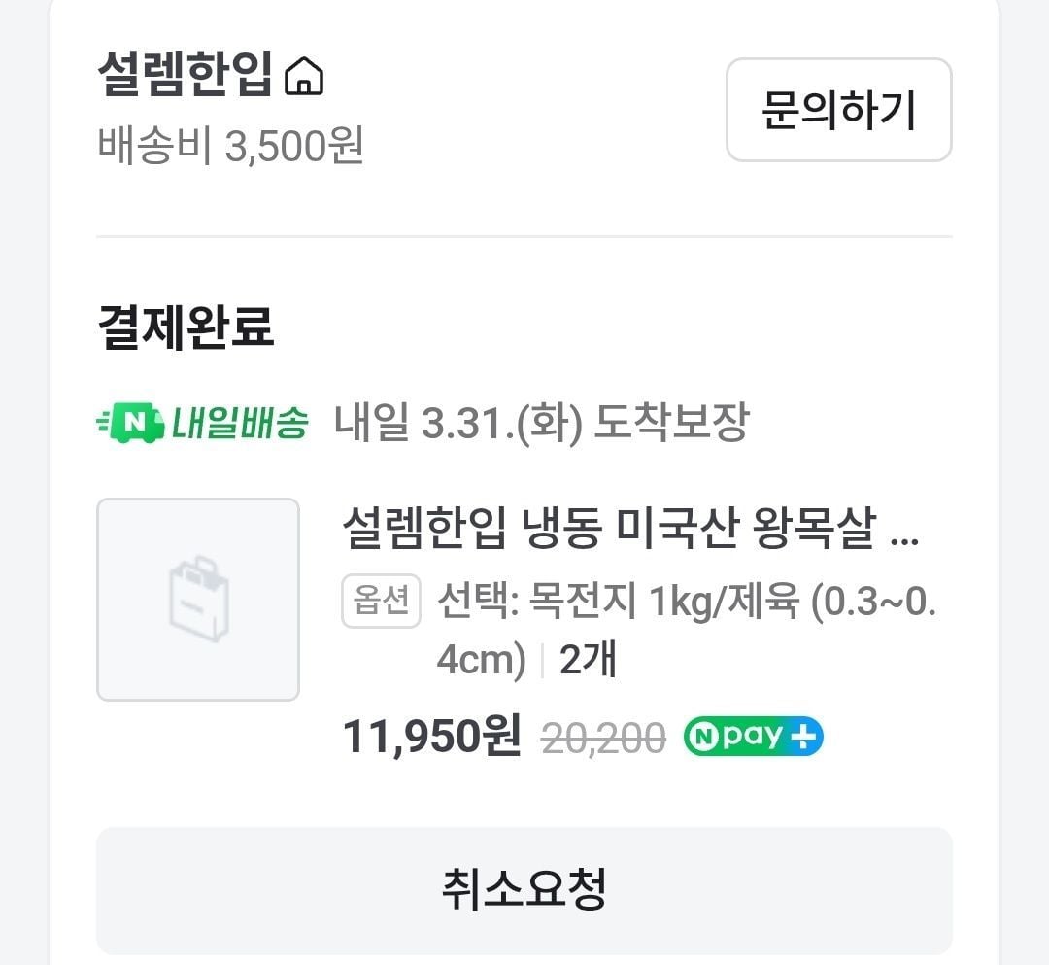Tap the green 내일배송 label
Viewport: 1049px width, 965px height.
pos(240,423)
